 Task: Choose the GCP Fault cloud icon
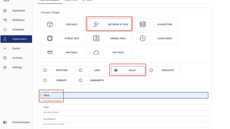click(x=96, y=52)
